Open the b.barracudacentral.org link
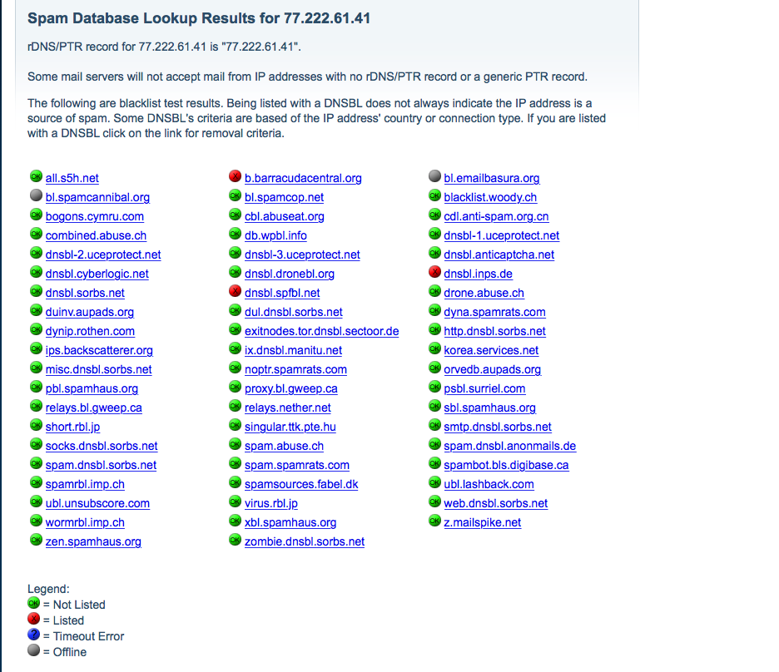Image resolution: width=779 pixels, height=672 pixels. click(303, 178)
